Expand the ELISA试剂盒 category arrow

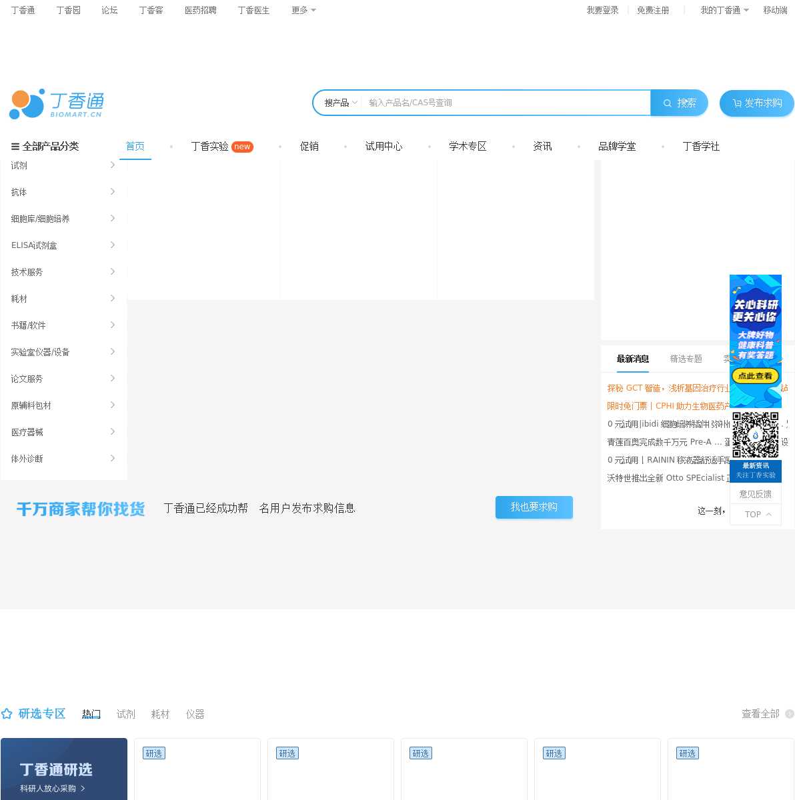point(113,245)
